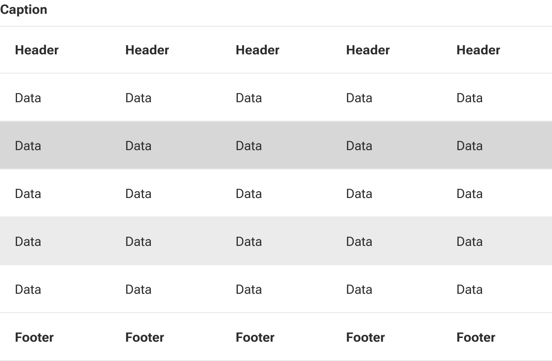Click the Caption text above the table
Viewport: 552px width, 361px height.
coord(23,10)
